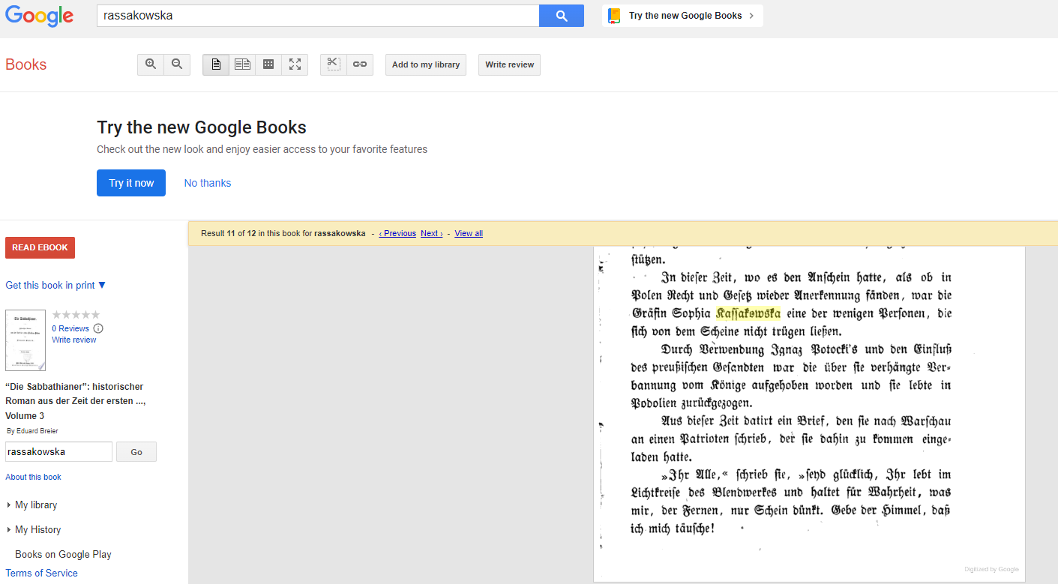Click the Add to my library button
The width and height of the screenshot is (1058, 584).
click(x=426, y=64)
